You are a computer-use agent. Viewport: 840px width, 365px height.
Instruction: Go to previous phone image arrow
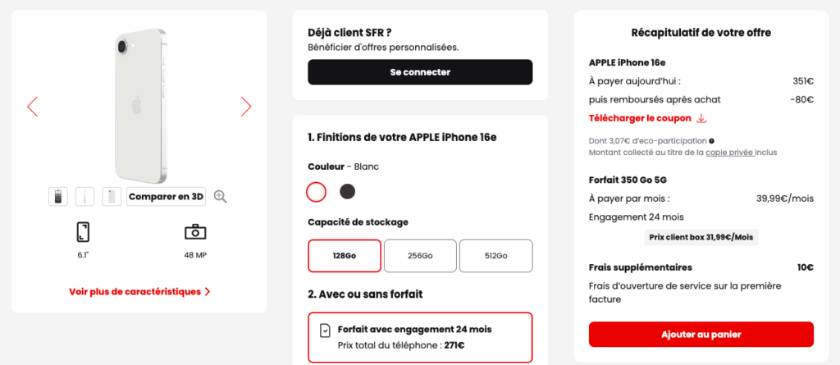pos(32,107)
